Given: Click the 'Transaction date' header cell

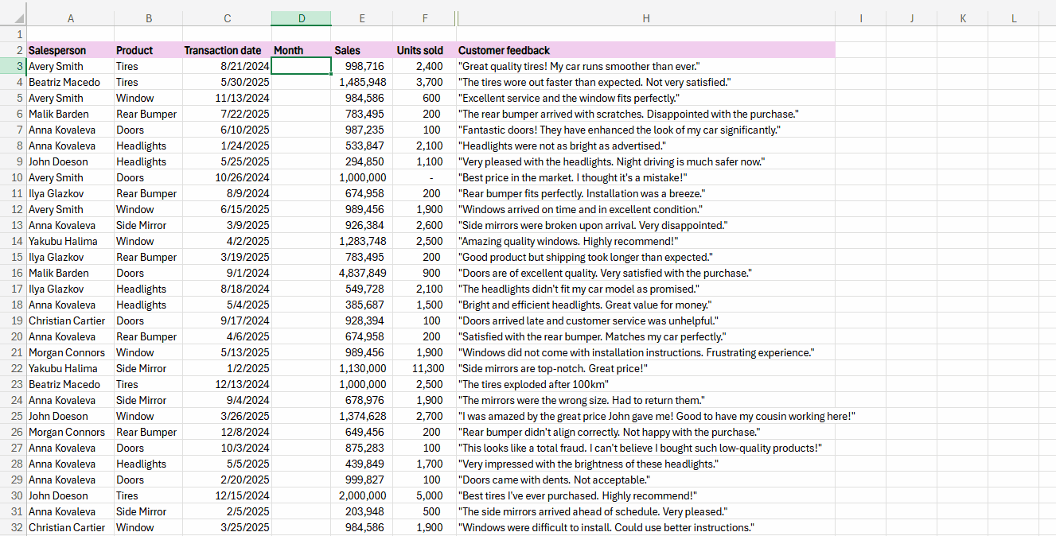Looking at the screenshot, I should point(227,50).
